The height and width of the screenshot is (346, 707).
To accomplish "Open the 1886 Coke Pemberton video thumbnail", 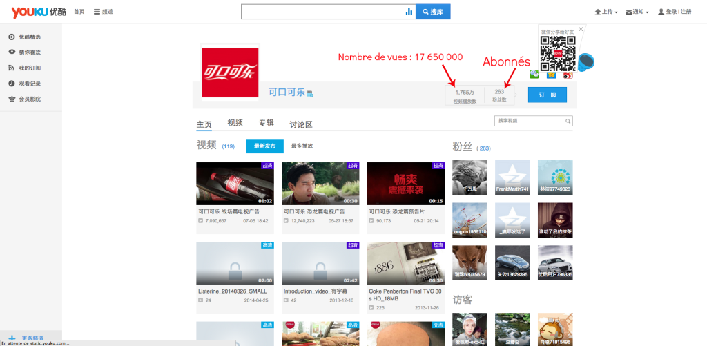I will 406,263.
